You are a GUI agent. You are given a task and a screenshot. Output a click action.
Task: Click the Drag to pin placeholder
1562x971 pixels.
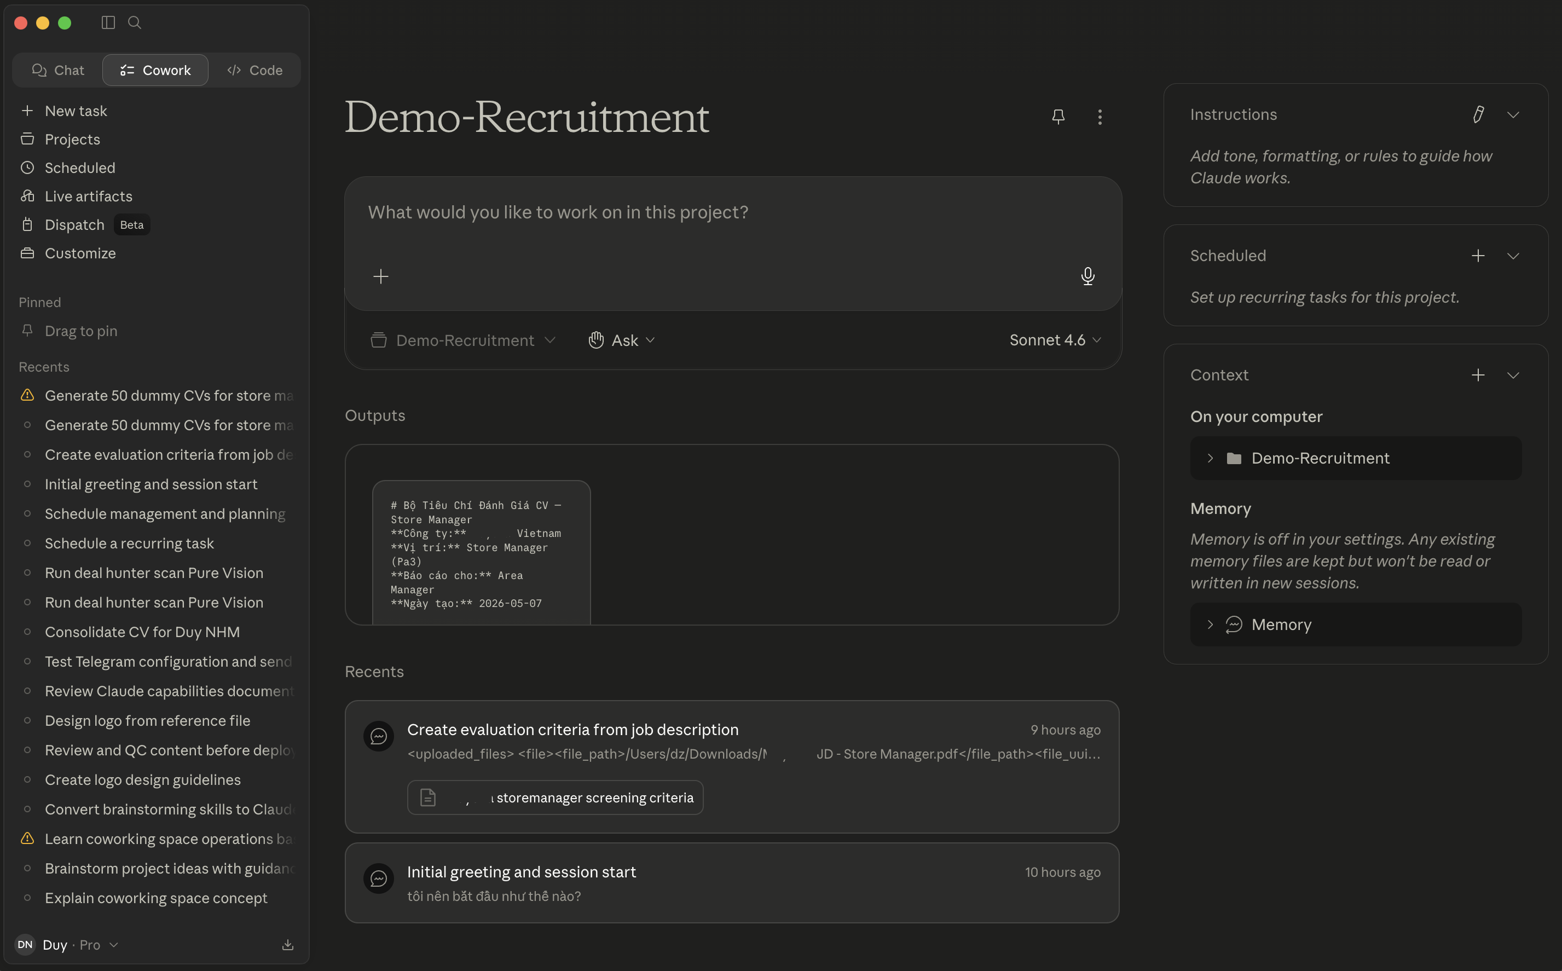(81, 331)
